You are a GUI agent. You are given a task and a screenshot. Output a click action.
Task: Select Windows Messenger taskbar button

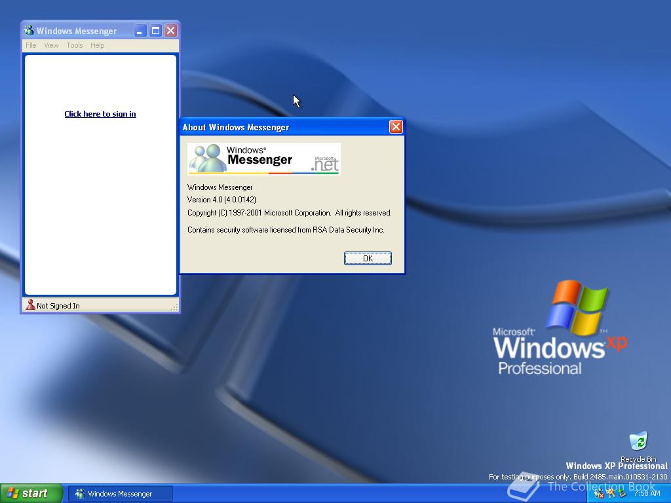pos(121,494)
